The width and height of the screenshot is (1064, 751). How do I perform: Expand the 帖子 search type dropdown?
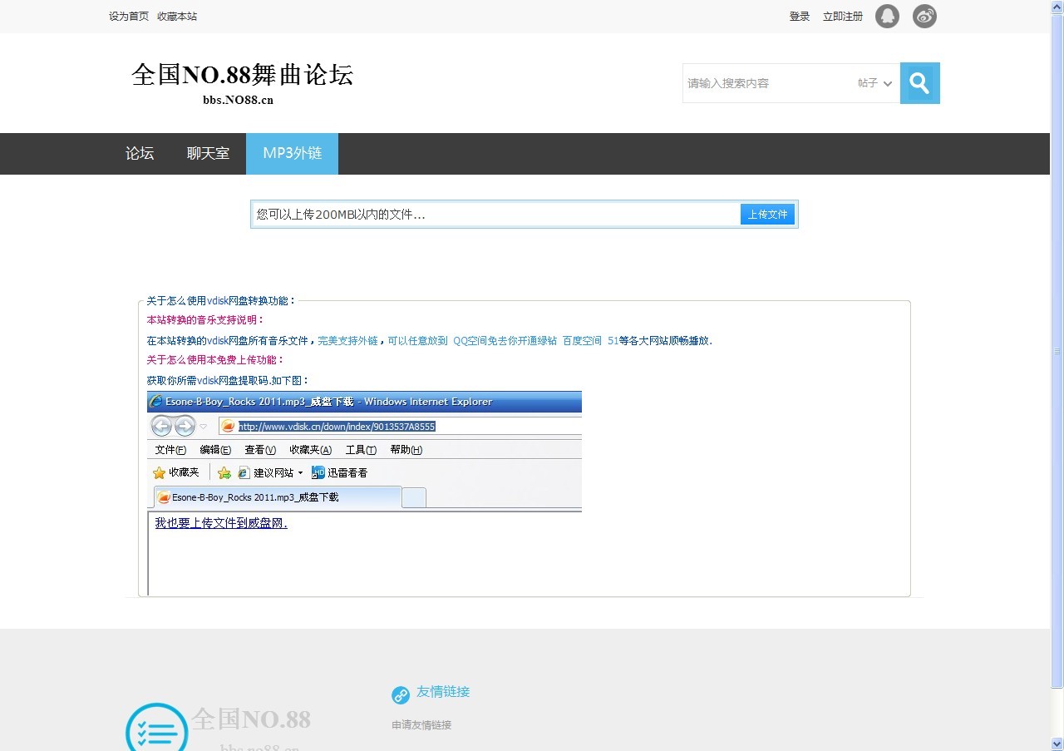coord(874,83)
